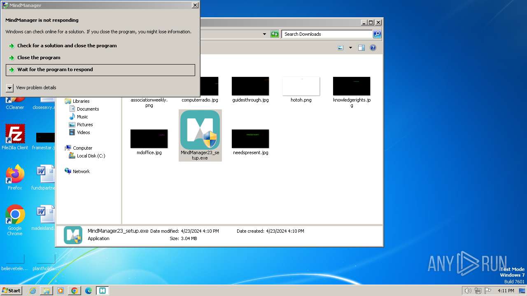Image resolution: width=527 pixels, height=296 pixels.
Task: Open the view options dropdown arrow
Action: (x=350, y=48)
